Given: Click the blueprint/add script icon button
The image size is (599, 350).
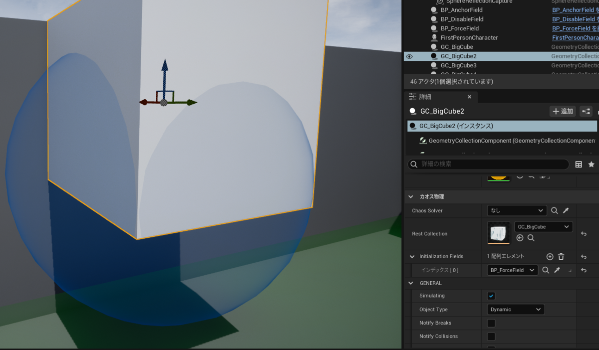Looking at the screenshot, I should point(586,111).
